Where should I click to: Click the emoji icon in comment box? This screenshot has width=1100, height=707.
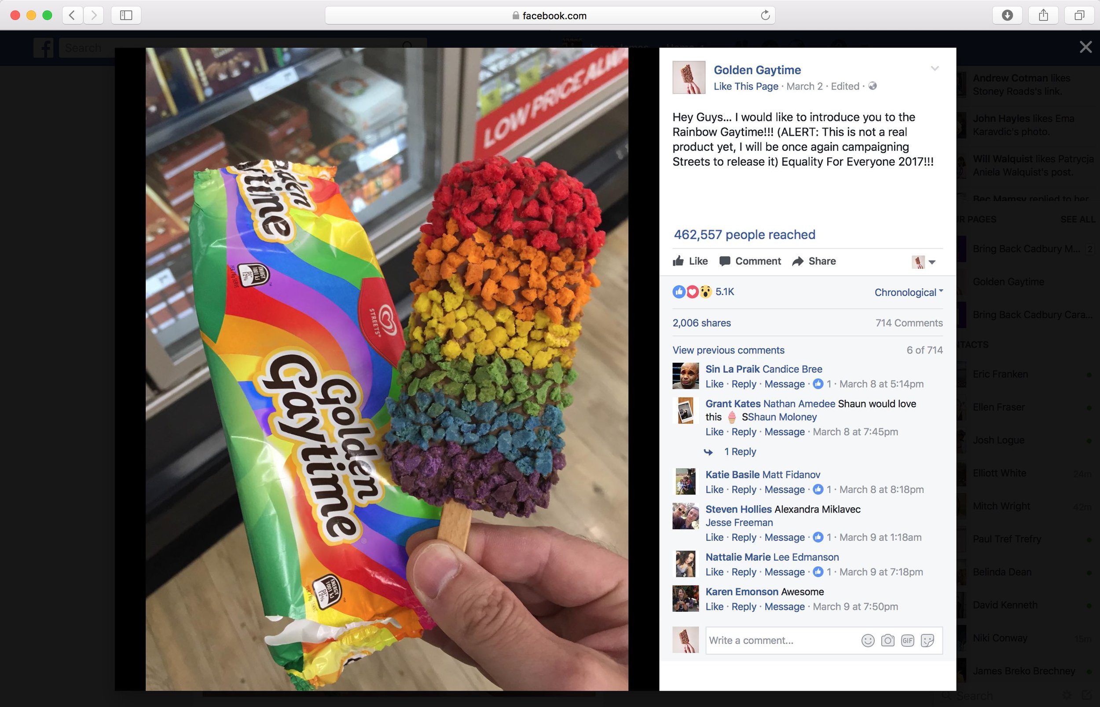click(x=868, y=641)
